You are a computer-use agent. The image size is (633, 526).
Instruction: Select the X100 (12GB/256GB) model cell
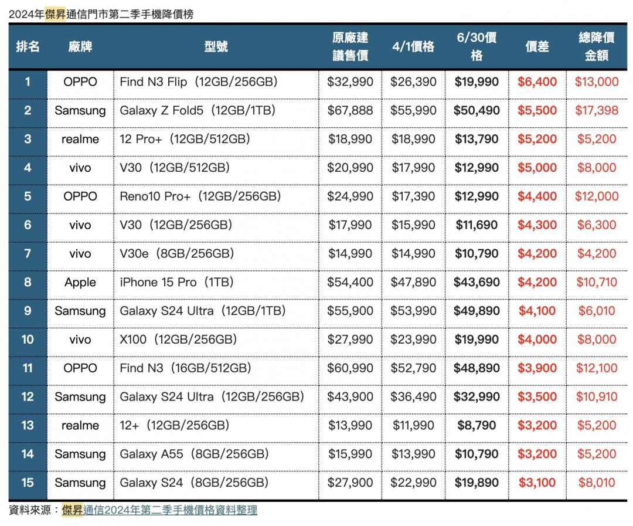(x=178, y=340)
